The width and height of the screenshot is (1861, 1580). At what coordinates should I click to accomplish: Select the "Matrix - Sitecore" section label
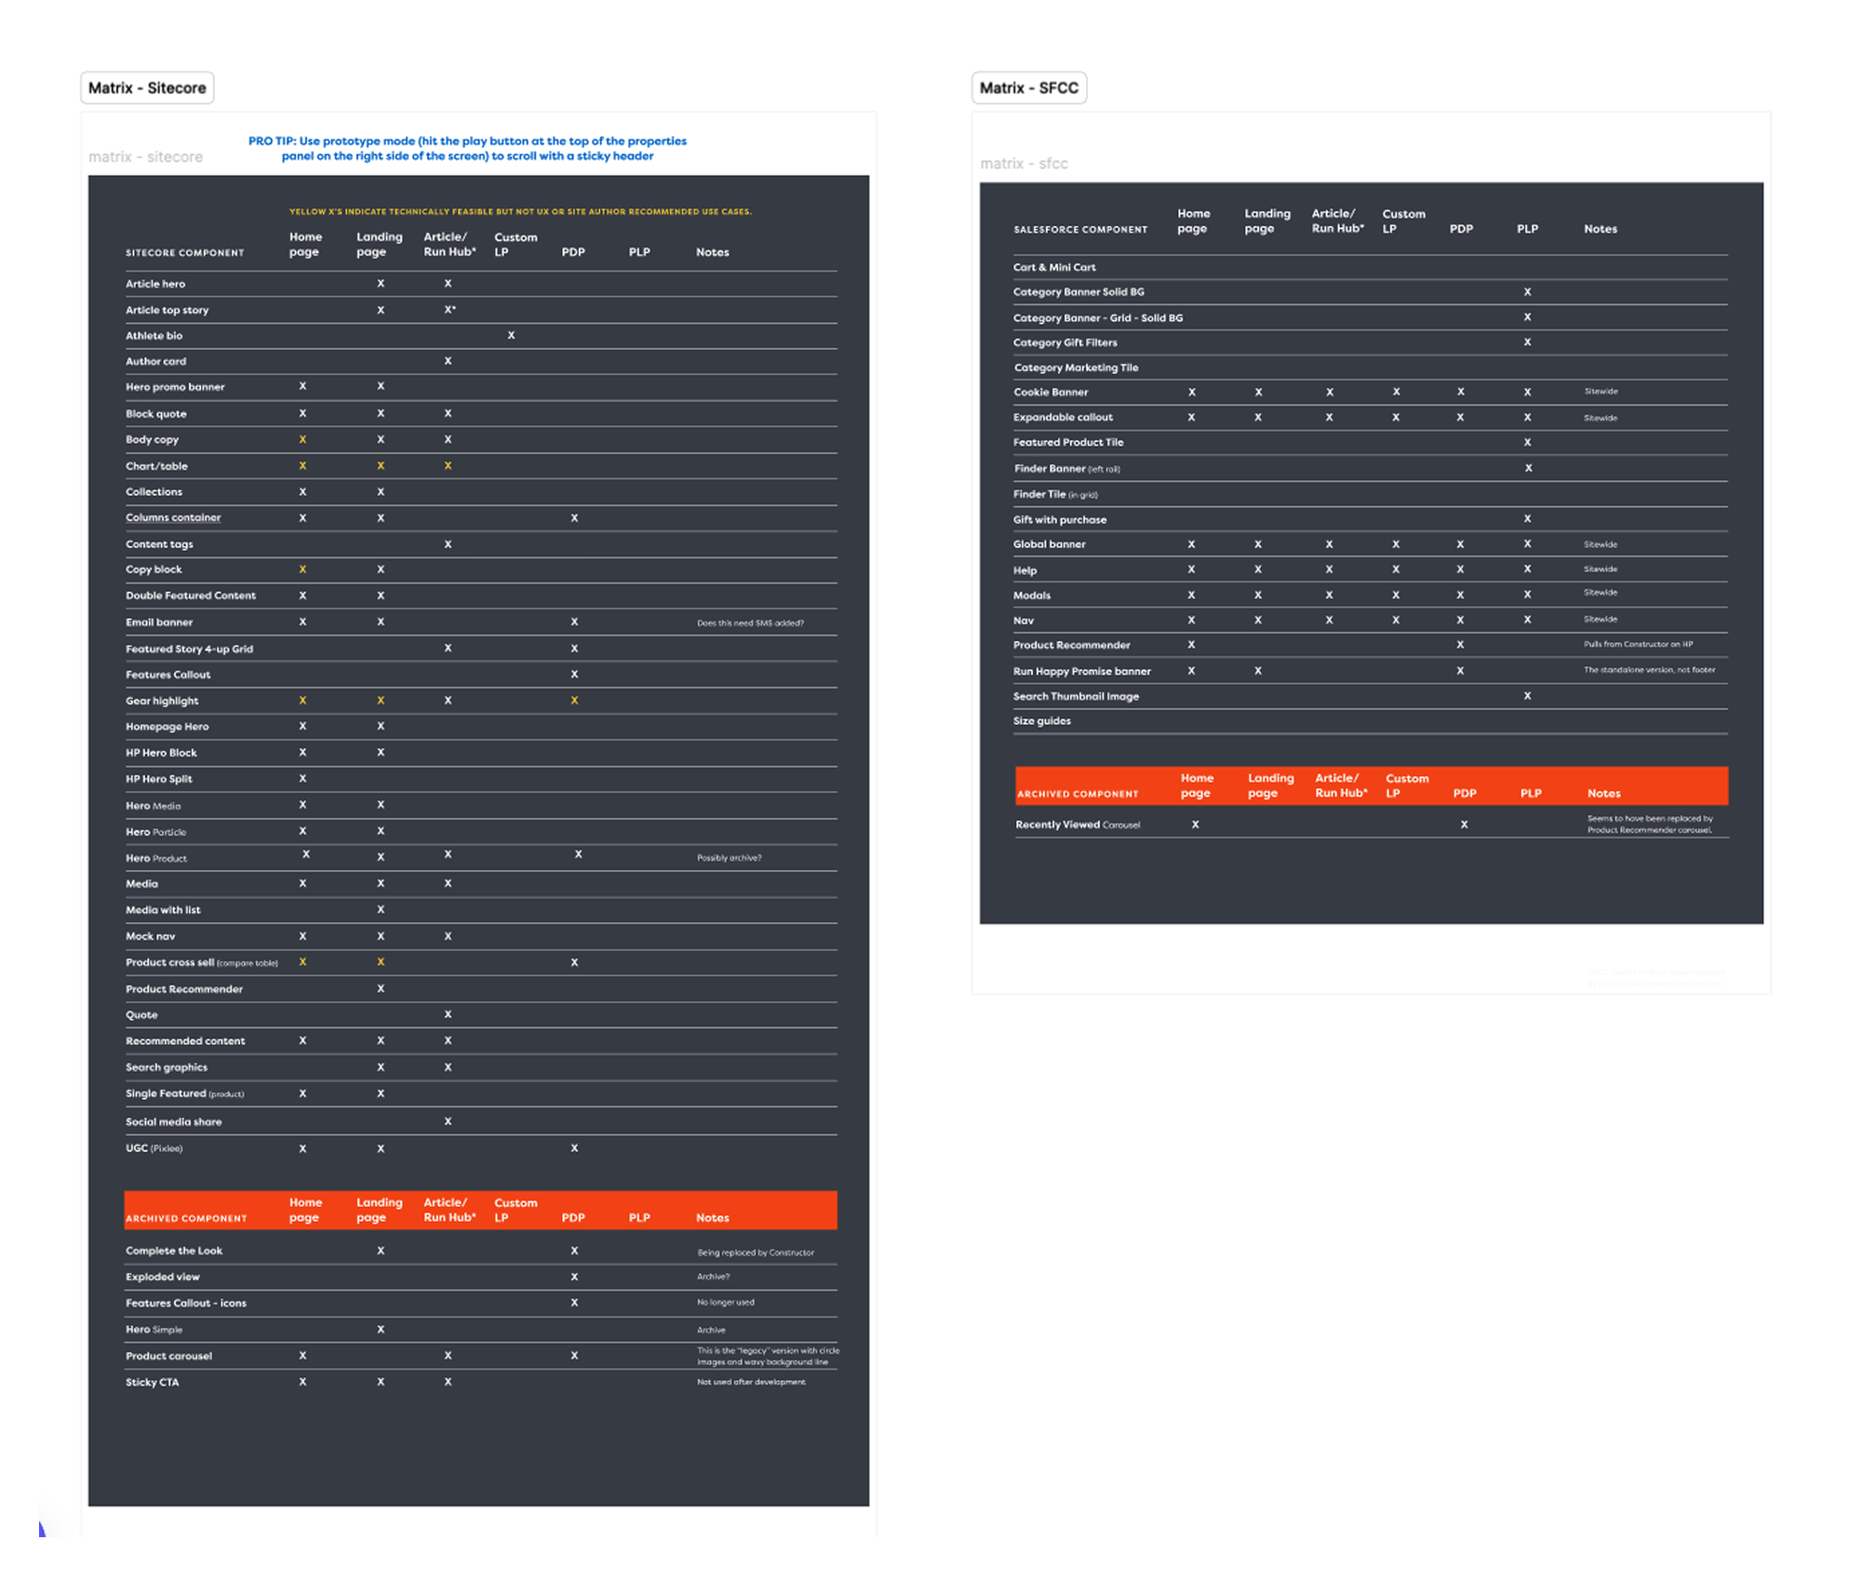147,88
